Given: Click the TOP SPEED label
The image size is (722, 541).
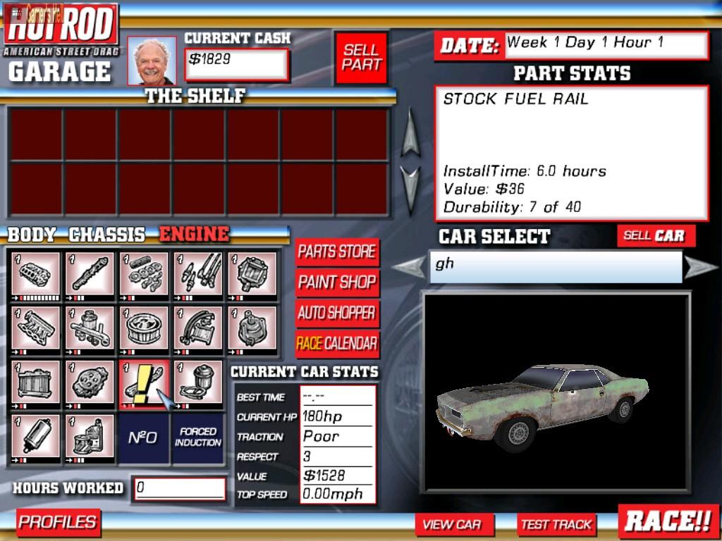Looking at the screenshot, I should point(262,495).
